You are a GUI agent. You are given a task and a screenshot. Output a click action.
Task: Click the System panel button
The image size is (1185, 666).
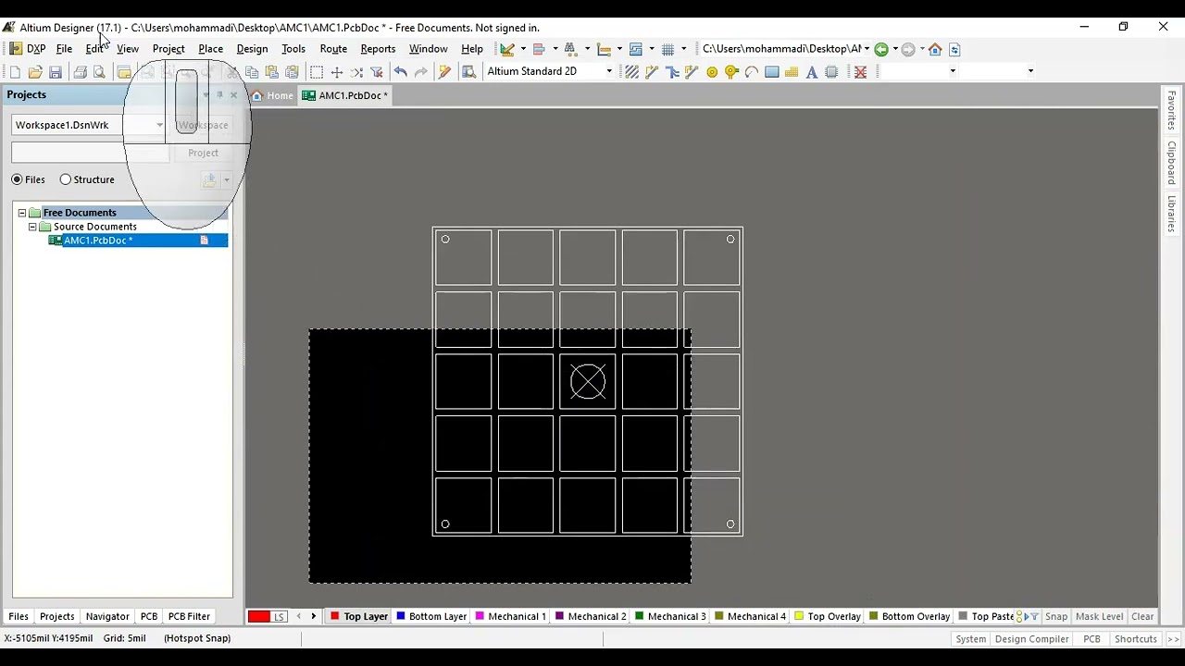971,639
